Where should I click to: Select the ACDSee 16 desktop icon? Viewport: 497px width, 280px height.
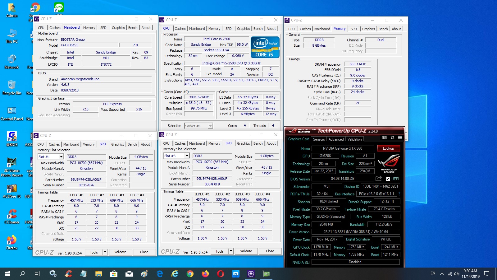click(x=12, y=191)
